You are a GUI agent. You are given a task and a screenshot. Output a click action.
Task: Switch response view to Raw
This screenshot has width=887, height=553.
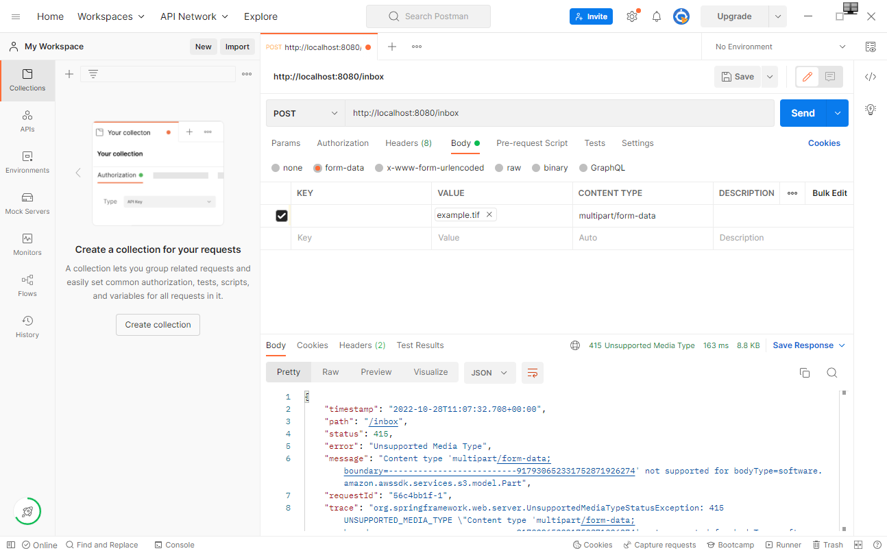(x=330, y=372)
